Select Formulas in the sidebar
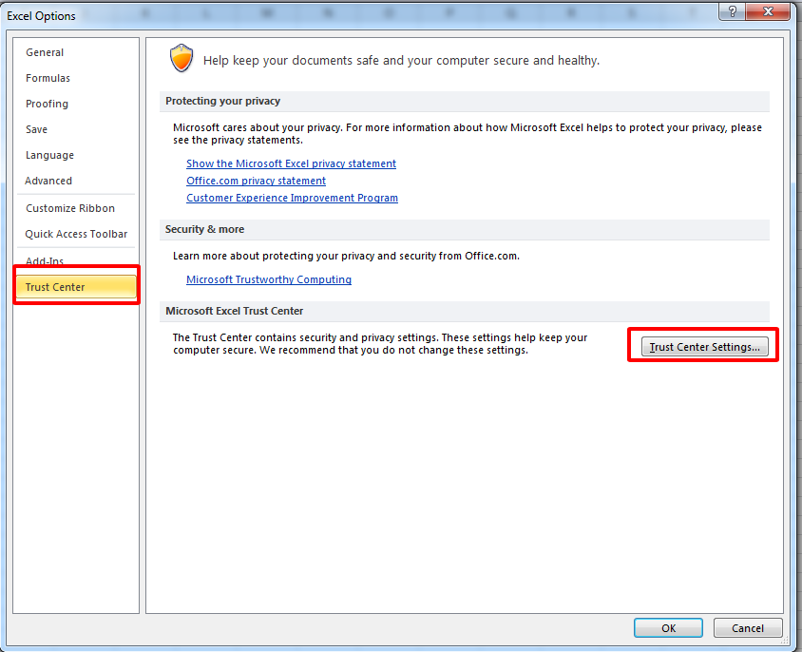Screen dimensions: 802x652 pyautogui.click(x=48, y=78)
